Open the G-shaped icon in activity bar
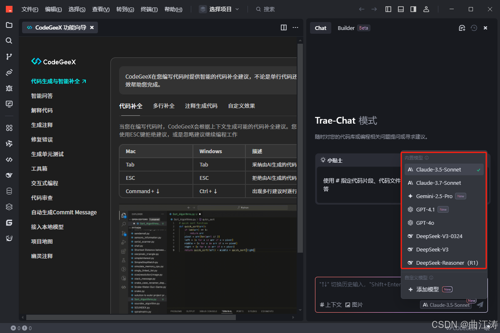Image resolution: width=500 pixels, height=333 pixels. pyautogui.click(x=9, y=223)
